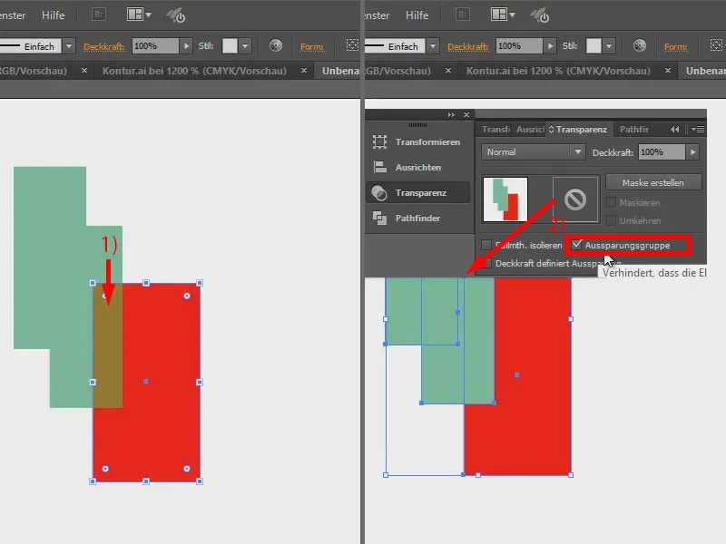Click the artwork thumbnail in Transparenz panel
The image size is (726, 544).
505,199
